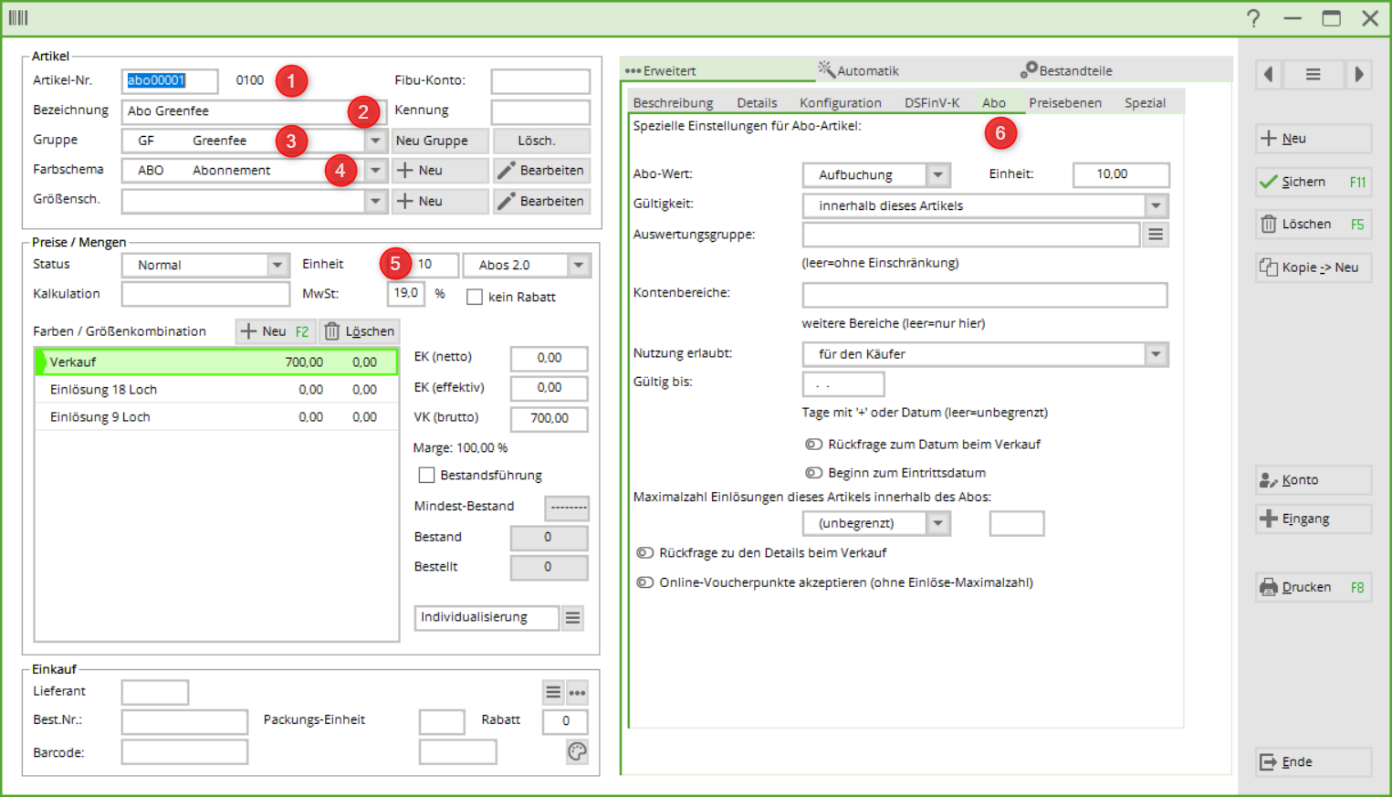Toggle Rückfrage zum Datum beim Verkauf

click(x=813, y=445)
